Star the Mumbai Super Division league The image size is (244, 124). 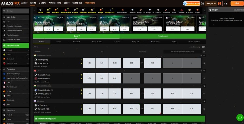(204, 55)
